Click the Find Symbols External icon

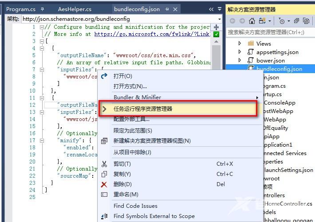(104, 216)
